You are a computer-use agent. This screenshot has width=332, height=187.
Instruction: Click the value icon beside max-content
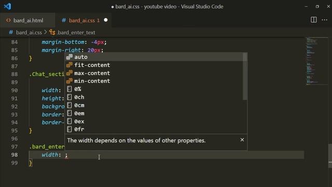tap(70, 73)
